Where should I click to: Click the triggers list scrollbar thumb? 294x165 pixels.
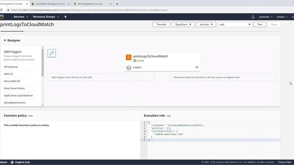[x=43, y=63]
